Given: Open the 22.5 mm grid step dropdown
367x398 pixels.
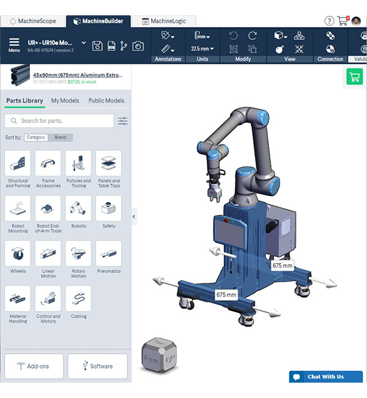Looking at the screenshot, I should pyautogui.click(x=202, y=48).
